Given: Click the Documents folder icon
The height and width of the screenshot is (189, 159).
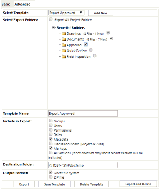Looking at the screenshot, I should coord(64,39).
